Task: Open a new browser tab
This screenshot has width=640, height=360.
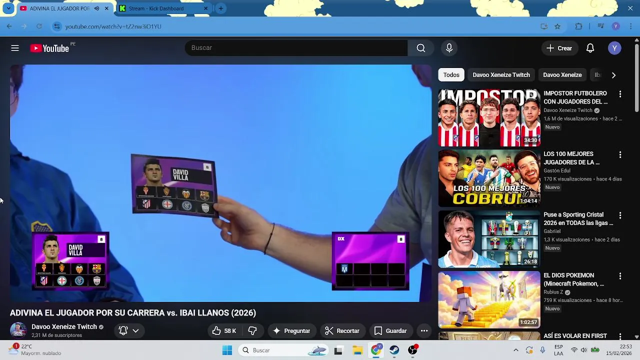Action: [x=220, y=8]
